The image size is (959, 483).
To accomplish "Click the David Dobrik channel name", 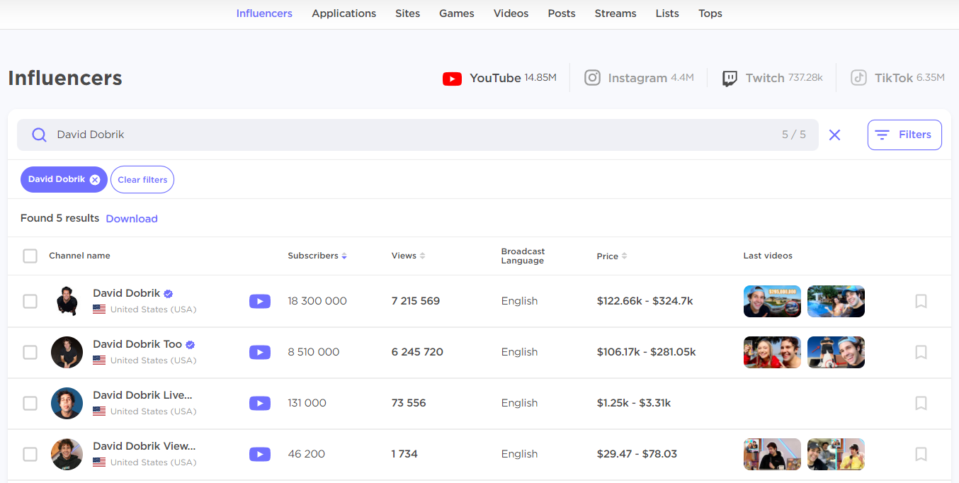I will (x=127, y=293).
